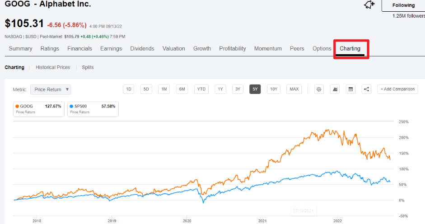
Task: Select the 1Y time range
Action: click(220, 89)
